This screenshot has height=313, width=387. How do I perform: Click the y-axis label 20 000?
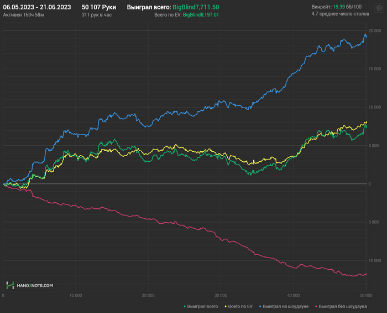375,31
